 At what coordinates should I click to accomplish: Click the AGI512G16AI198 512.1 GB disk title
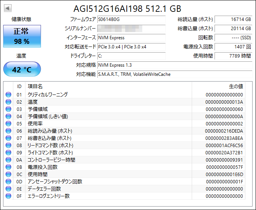point(127,8)
